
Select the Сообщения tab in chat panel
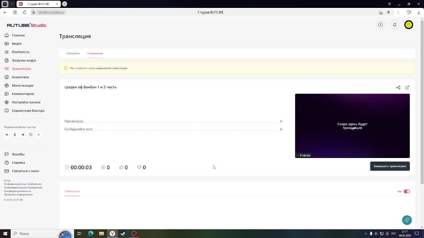[x=72, y=191]
